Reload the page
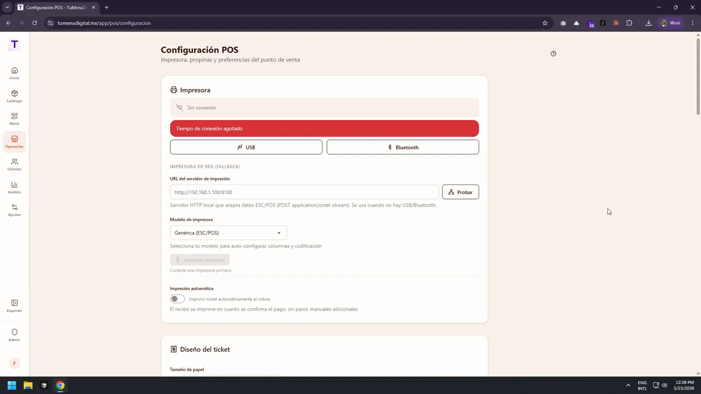Image resolution: width=701 pixels, height=394 pixels. pyautogui.click(x=35, y=23)
